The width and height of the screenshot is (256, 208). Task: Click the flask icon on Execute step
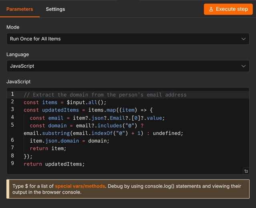pos(211,9)
